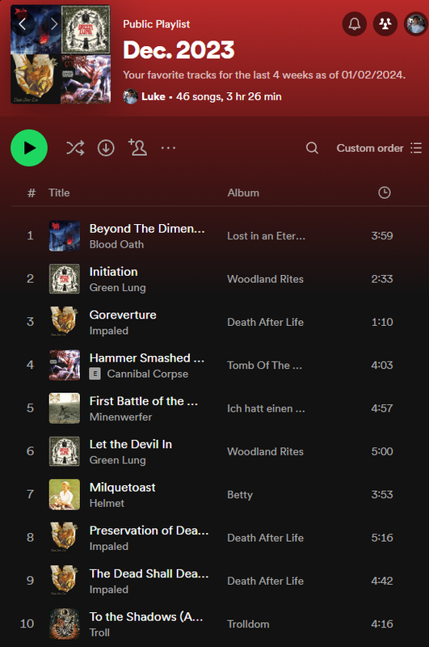Image resolution: width=429 pixels, height=647 pixels.
Task: Open the album Trolldom
Action: pyautogui.click(x=248, y=624)
